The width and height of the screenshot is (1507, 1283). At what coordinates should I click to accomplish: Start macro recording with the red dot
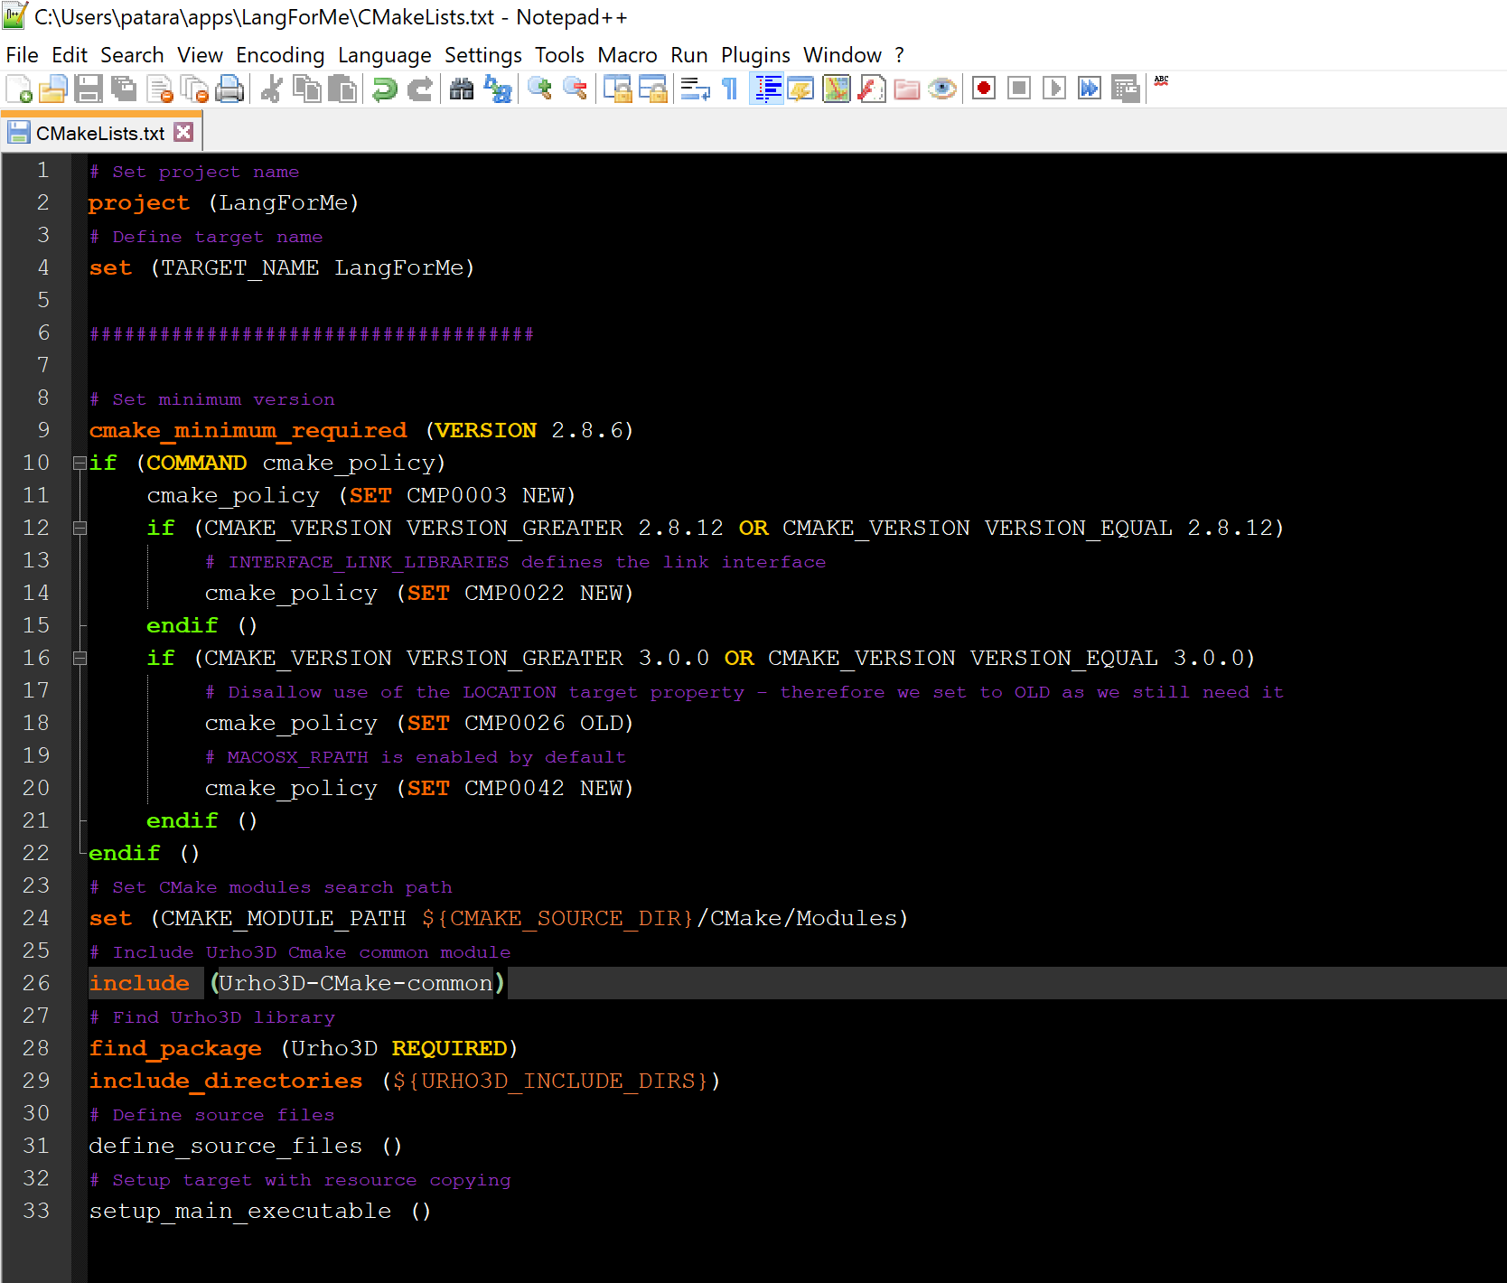(x=984, y=89)
